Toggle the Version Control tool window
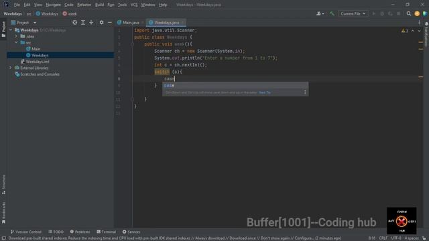 pyautogui.click(x=25, y=232)
